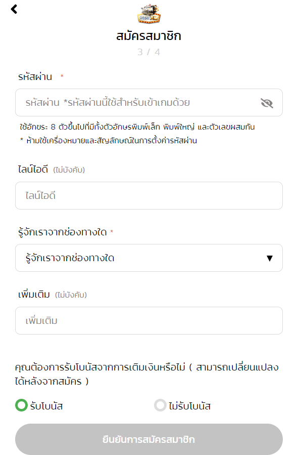Screen dimensions: 301x455
Task: Click the back arrow at top left
Action: coord(15,9)
